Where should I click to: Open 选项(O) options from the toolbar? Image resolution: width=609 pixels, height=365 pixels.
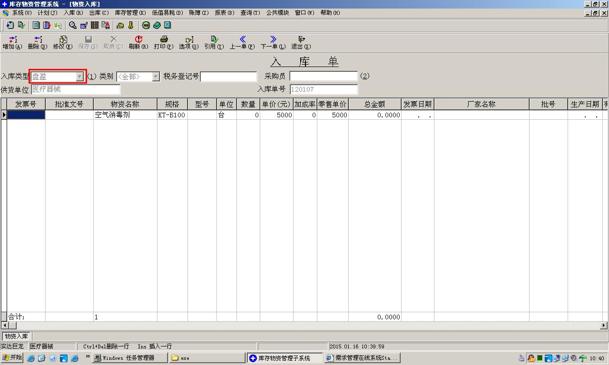[x=189, y=43]
